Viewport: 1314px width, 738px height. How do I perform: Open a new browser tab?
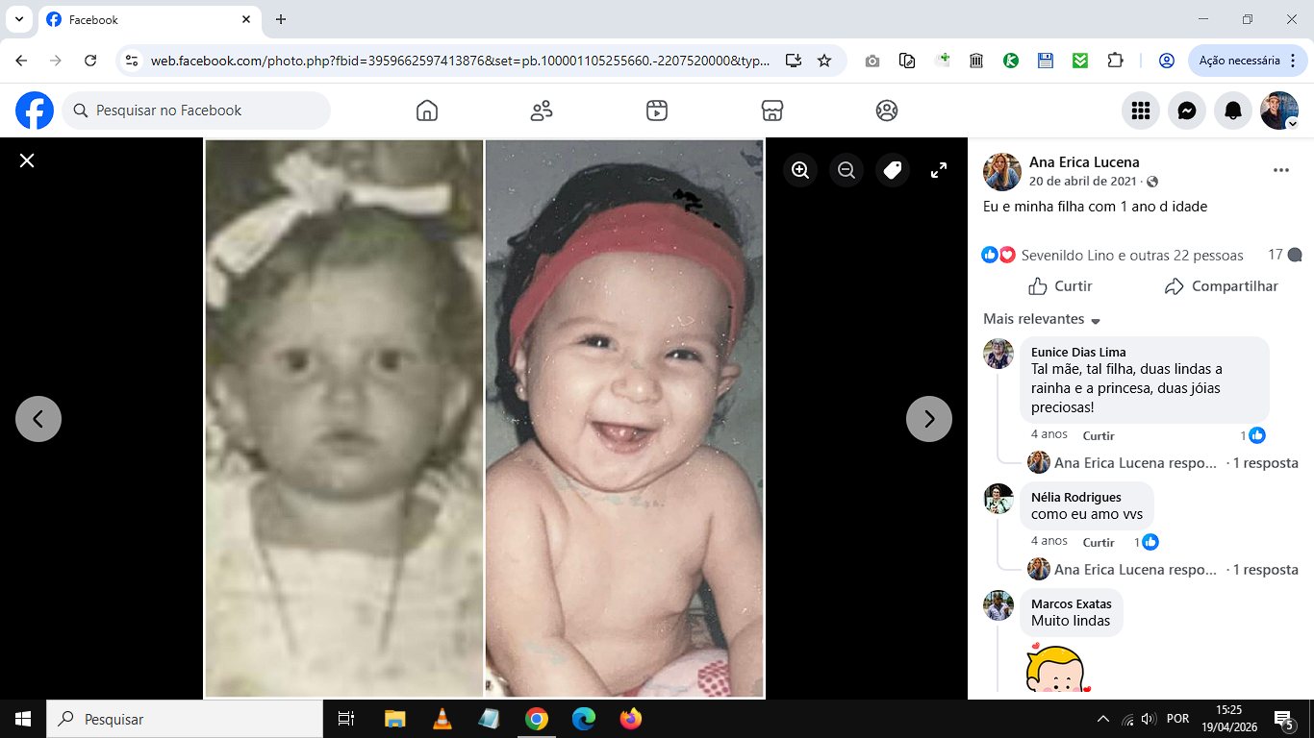click(281, 19)
